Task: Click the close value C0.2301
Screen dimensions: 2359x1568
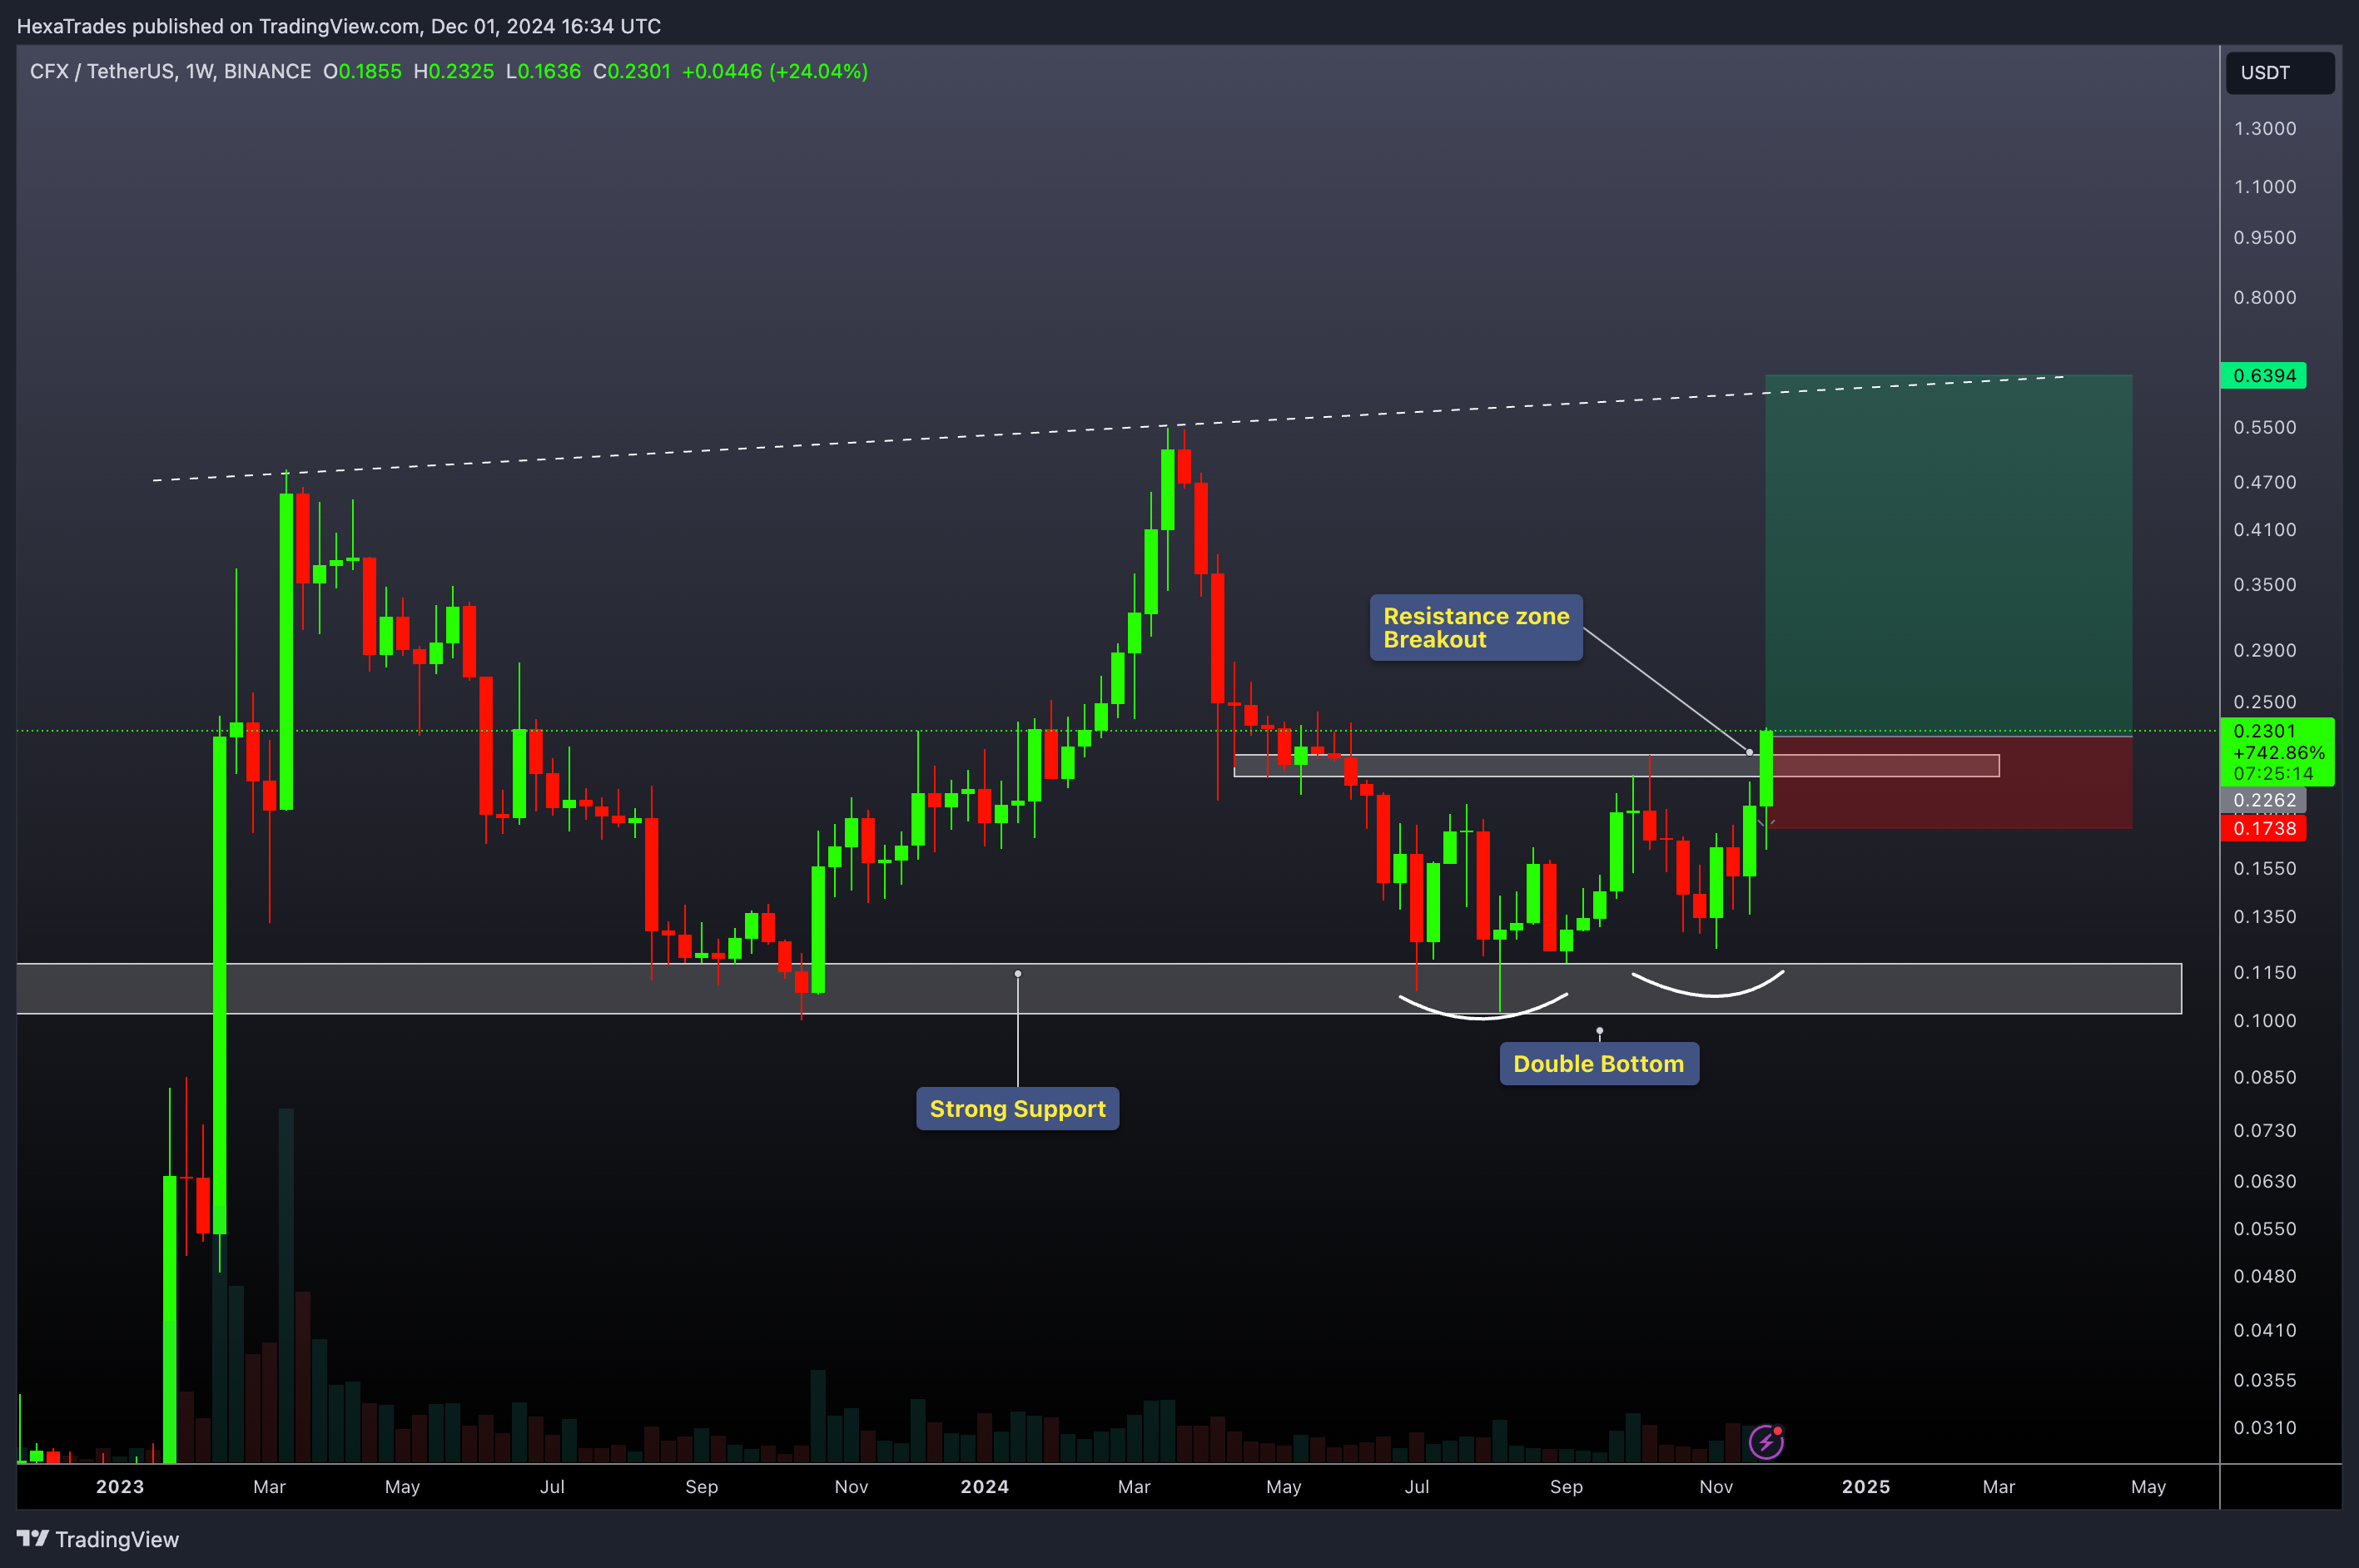Action: tap(632, 72)
